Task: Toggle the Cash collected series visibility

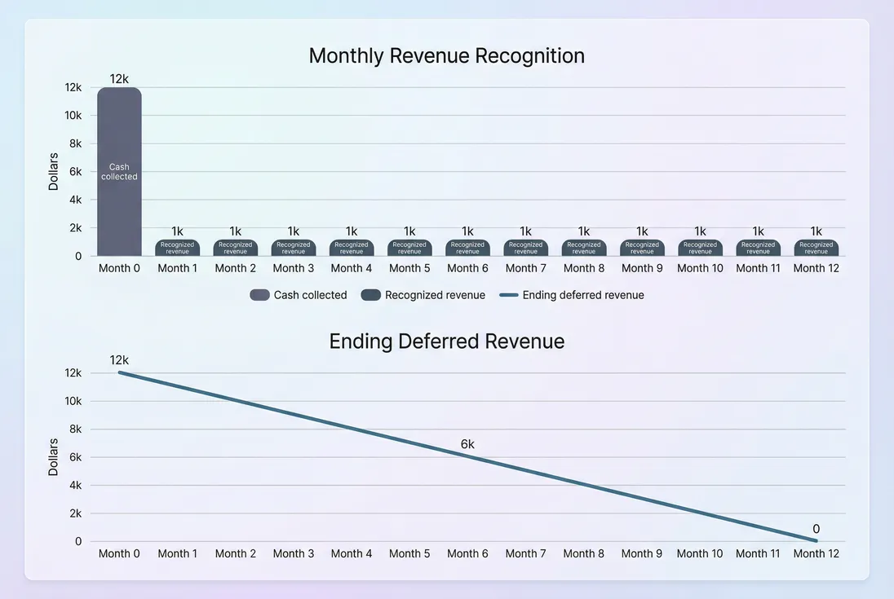Action: tap(299, 294)
